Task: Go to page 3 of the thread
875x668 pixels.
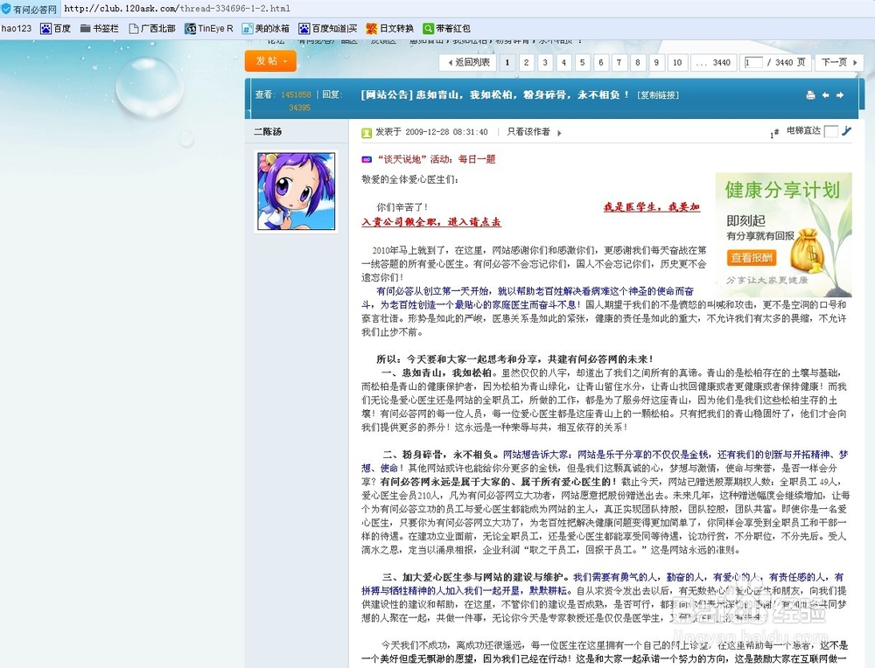Action: click(x=545, y=62)
